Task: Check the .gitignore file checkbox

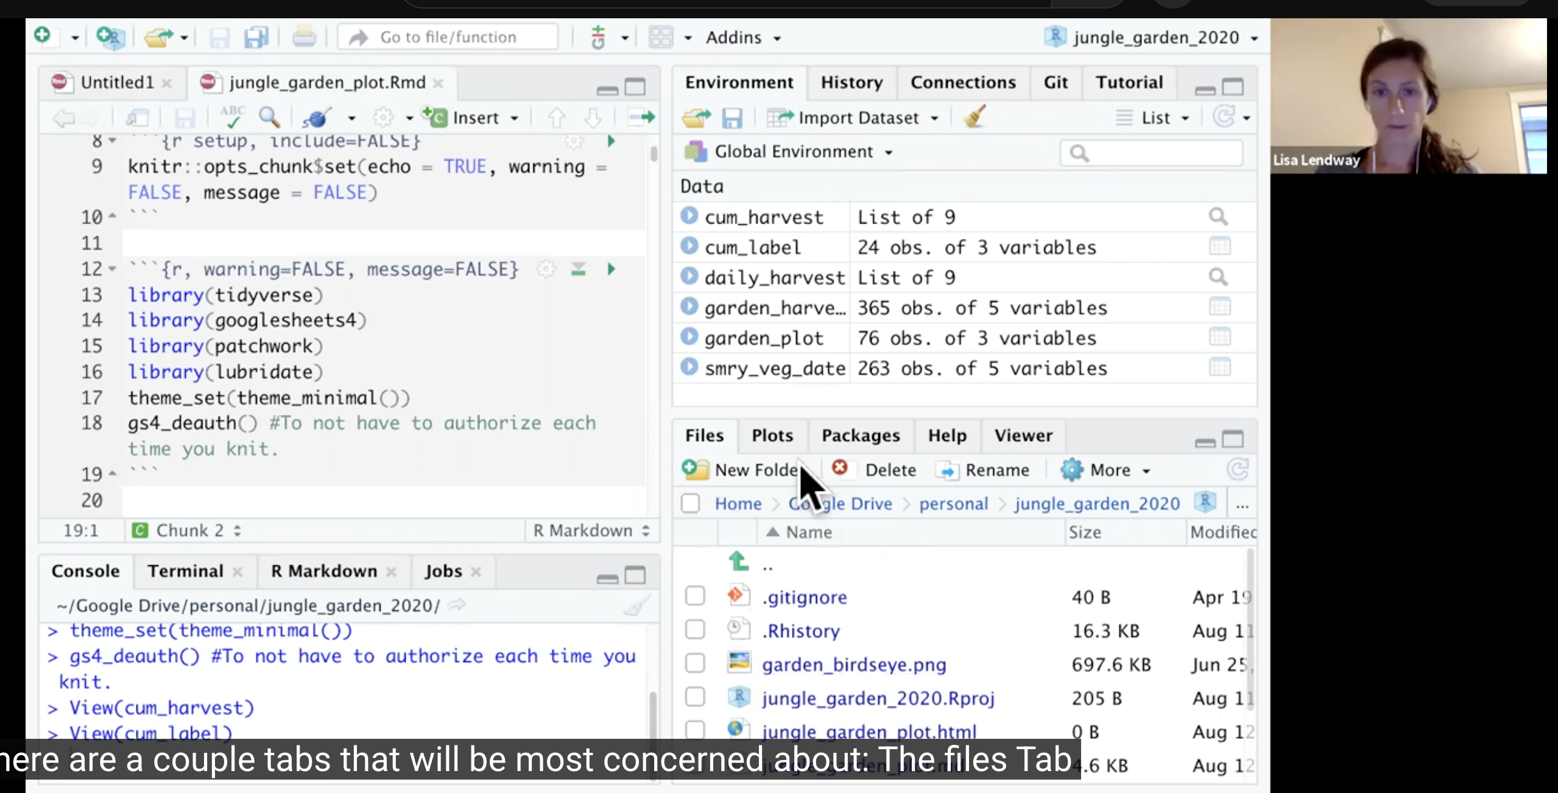Action: (695, 596)
